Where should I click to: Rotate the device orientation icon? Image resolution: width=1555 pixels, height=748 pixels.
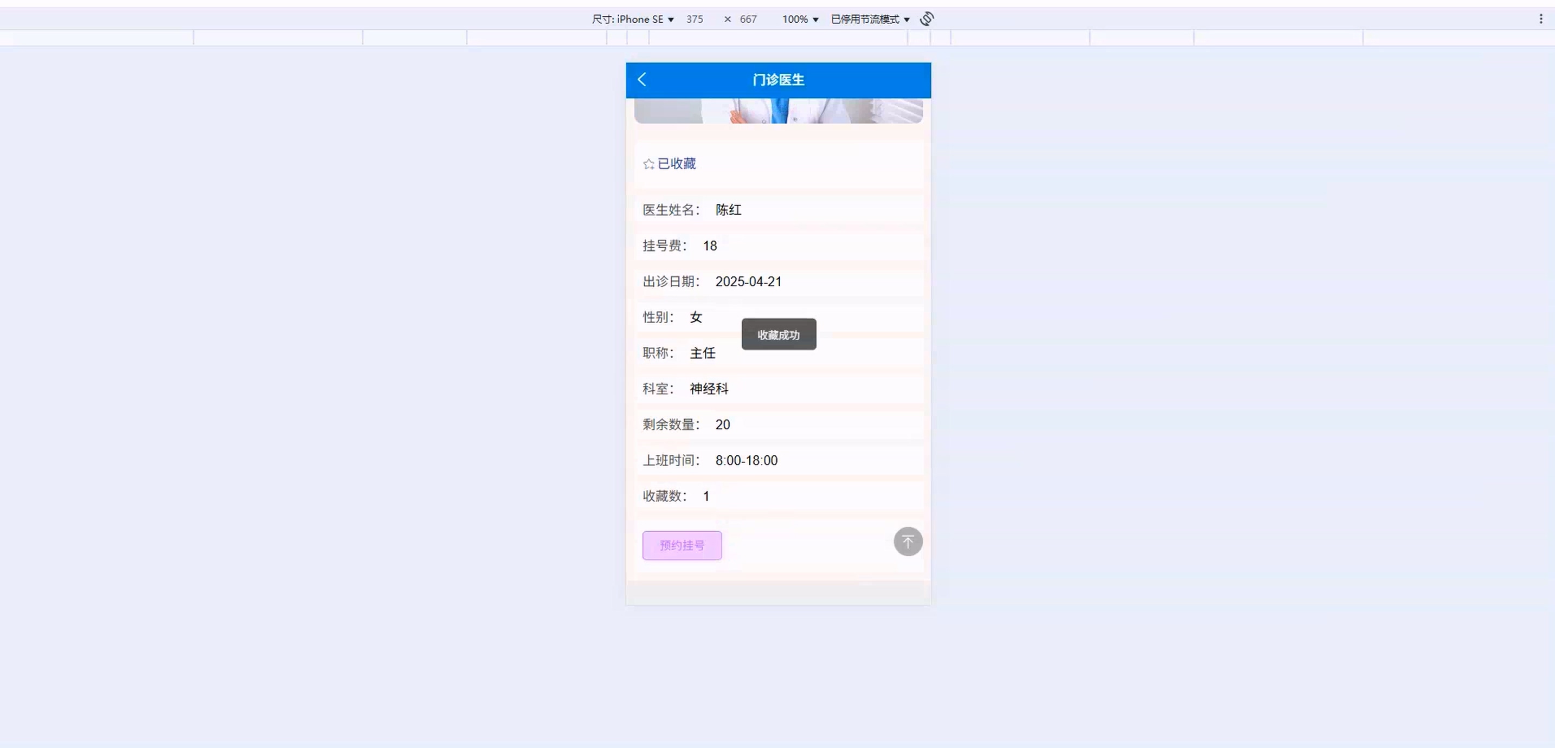tap(927, 19)
